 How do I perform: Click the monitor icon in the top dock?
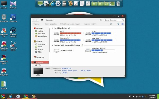pos(40,3)
